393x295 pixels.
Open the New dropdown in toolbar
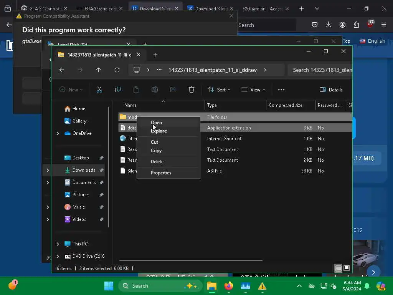click(x=71, y=90)
